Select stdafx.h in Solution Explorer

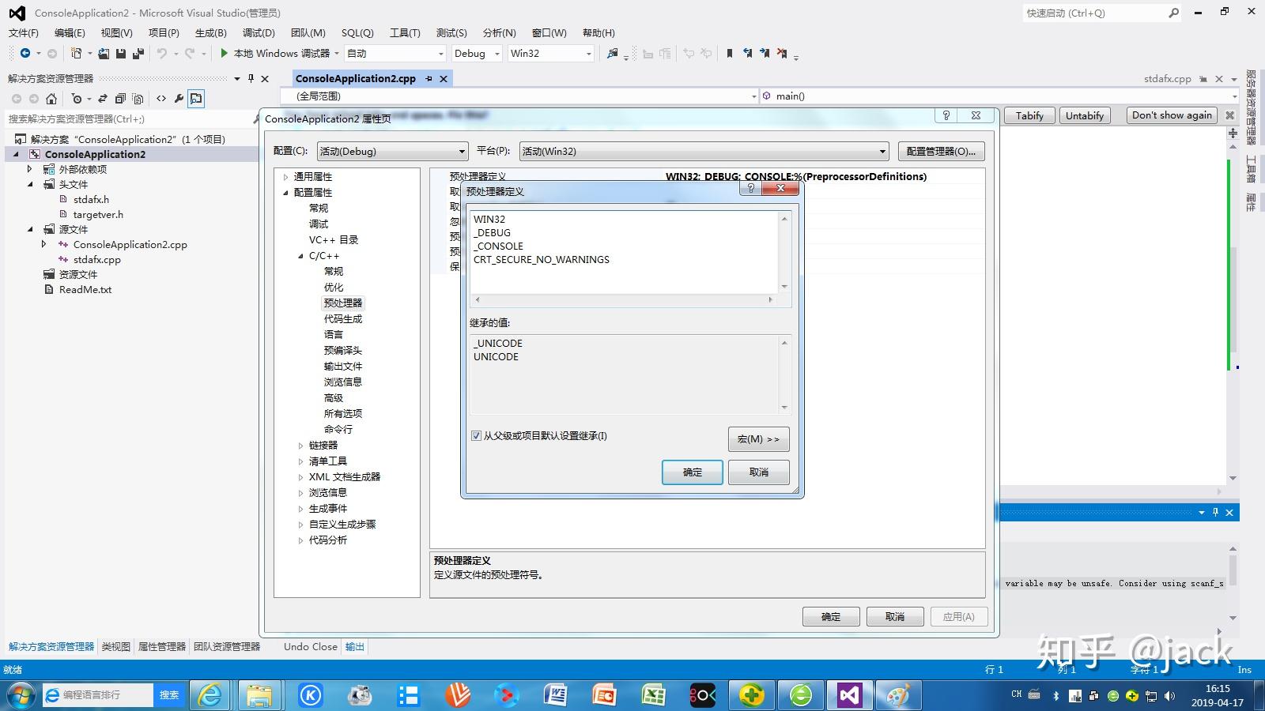click(x=92, y=199)
